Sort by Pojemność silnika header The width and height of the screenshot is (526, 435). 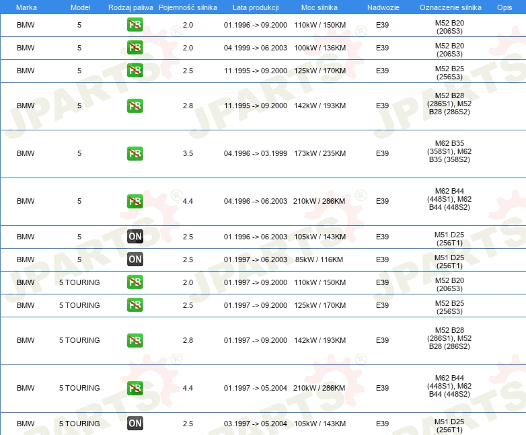188,7
